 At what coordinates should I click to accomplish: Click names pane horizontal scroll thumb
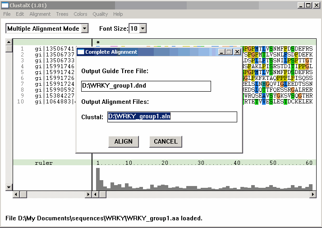23,194
